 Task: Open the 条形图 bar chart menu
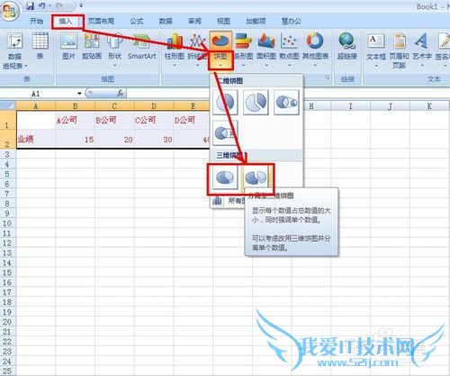pyautogui.click(x=244, y=50)
